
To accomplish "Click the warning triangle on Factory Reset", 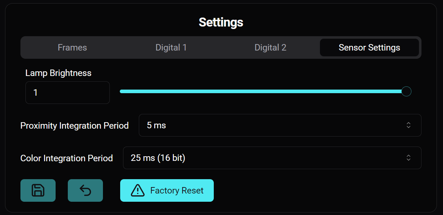I will coord(138,190).
